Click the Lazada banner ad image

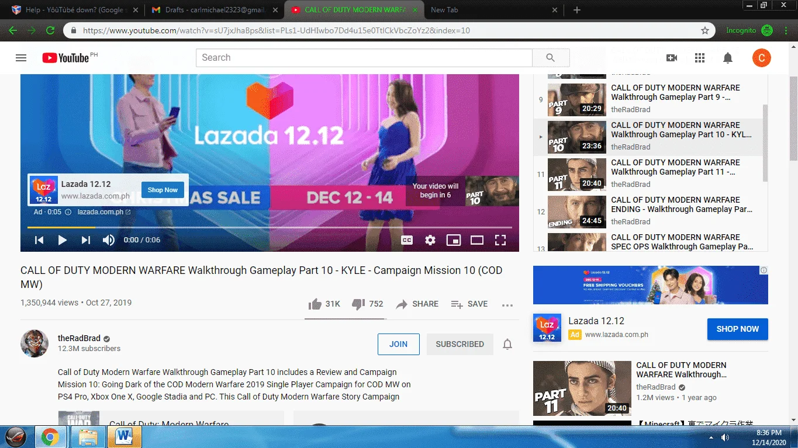[651, 285]
